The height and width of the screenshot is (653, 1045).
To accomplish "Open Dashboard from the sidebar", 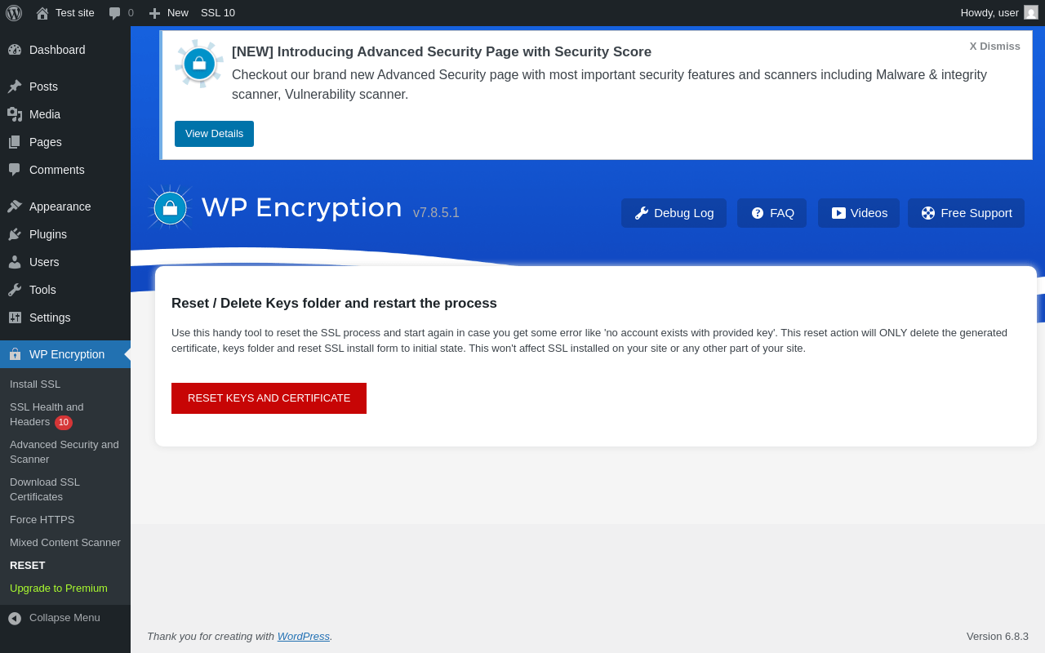I will pyautogui.click(x=57, y=50).
